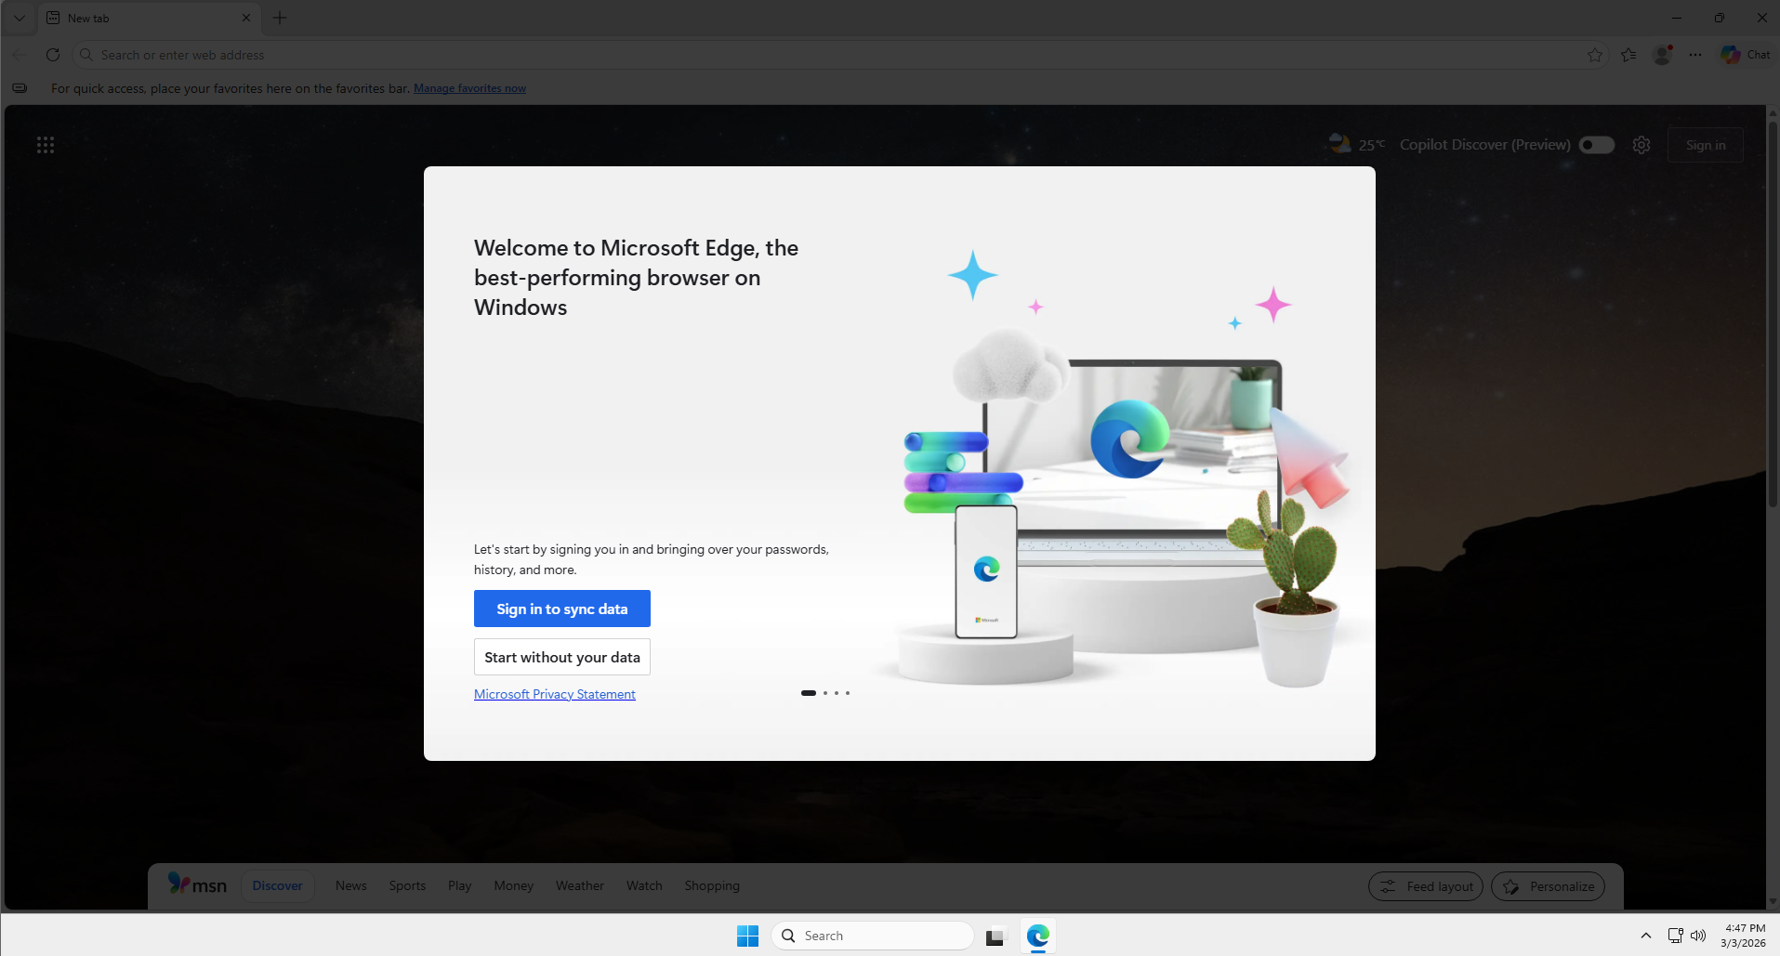
Task: Toggle Copilot Discover (Preview) switch
Action: pos(1597,145)
